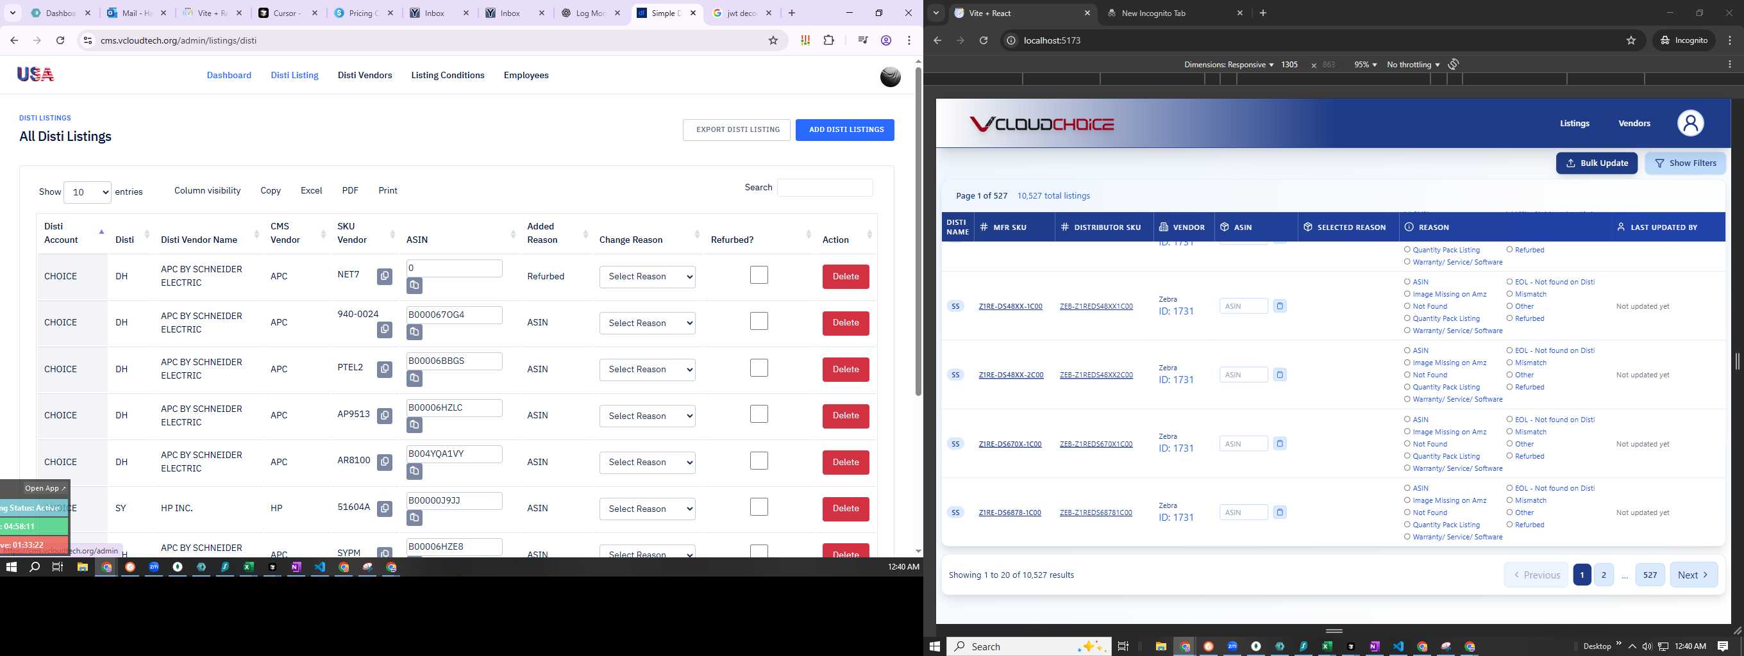Viewport: 1744px width, 656px height.
Task: Reload the cms.vcloudtech.org page
Action: 60,40
